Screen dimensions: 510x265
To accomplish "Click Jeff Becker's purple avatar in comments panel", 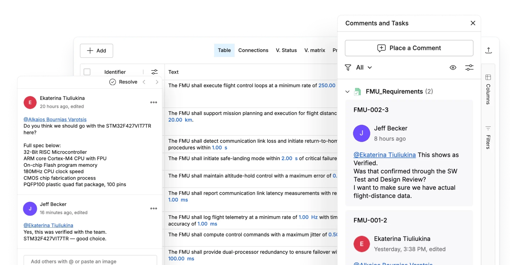I will (x=361, y=133).
